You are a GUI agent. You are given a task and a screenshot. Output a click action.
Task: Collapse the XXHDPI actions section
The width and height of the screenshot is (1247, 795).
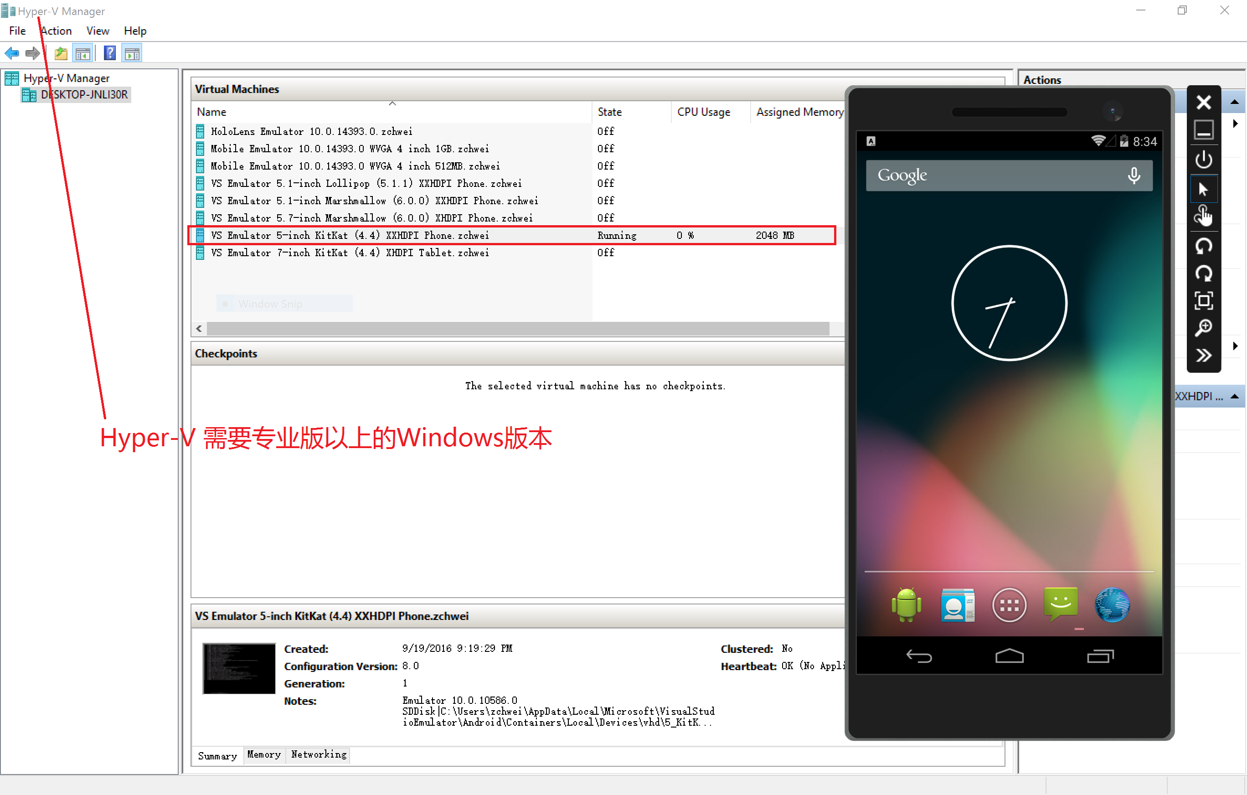coord(1235,396)
